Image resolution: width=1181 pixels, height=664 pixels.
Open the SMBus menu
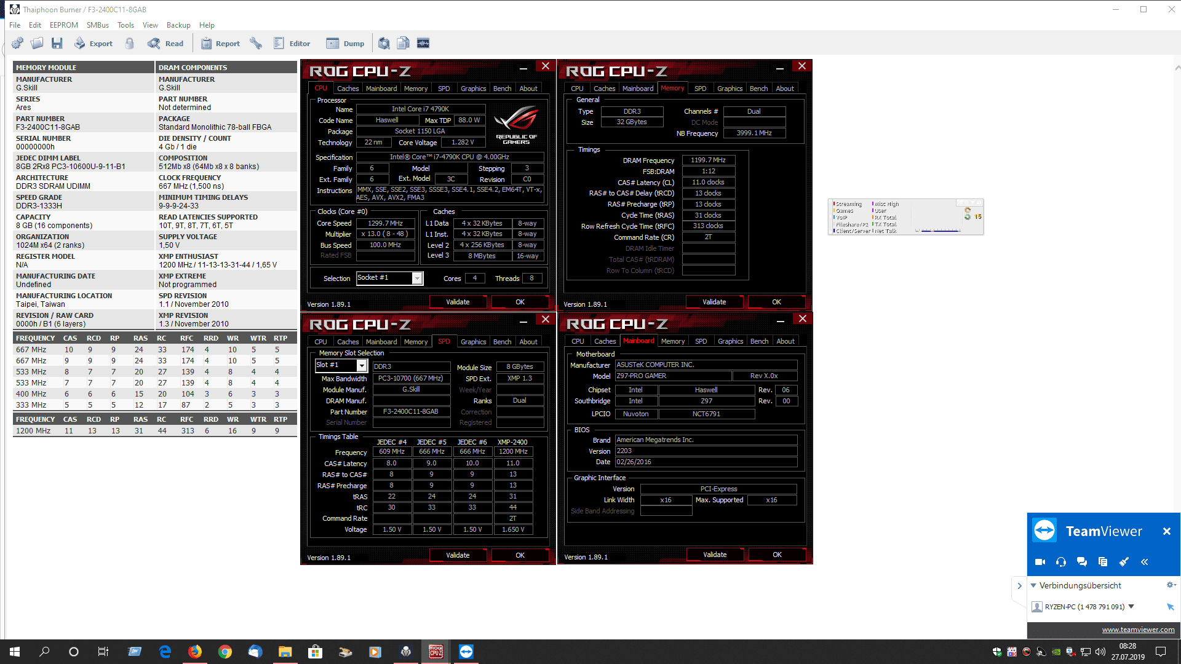(x=98, y=25)
